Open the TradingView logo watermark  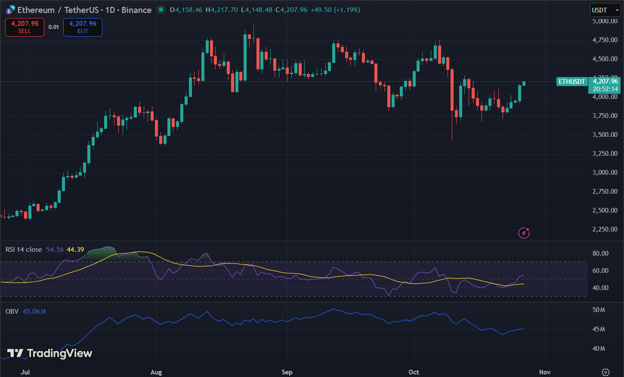49,353
